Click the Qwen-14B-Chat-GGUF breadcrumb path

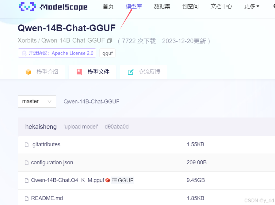tap(91, 102)
